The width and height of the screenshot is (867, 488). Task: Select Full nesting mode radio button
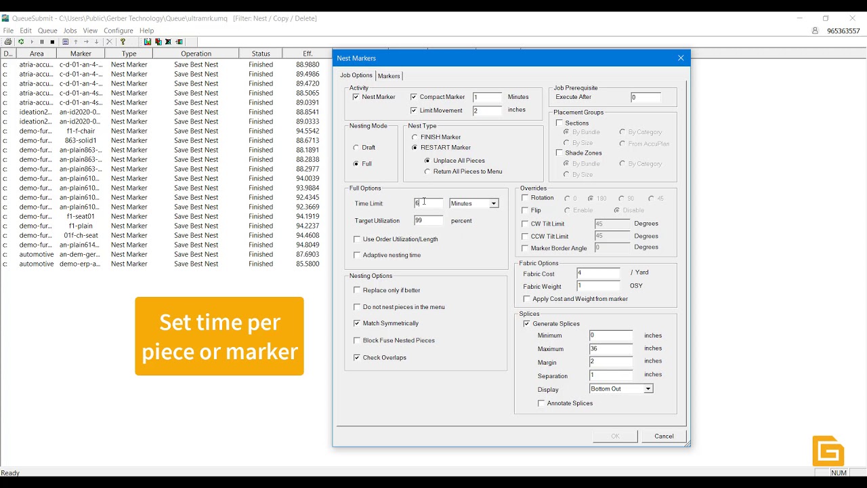point(356,164)
